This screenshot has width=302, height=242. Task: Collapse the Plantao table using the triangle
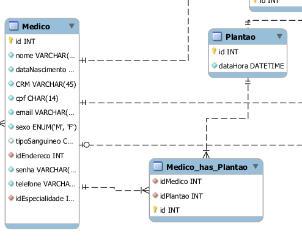(279, 37)
